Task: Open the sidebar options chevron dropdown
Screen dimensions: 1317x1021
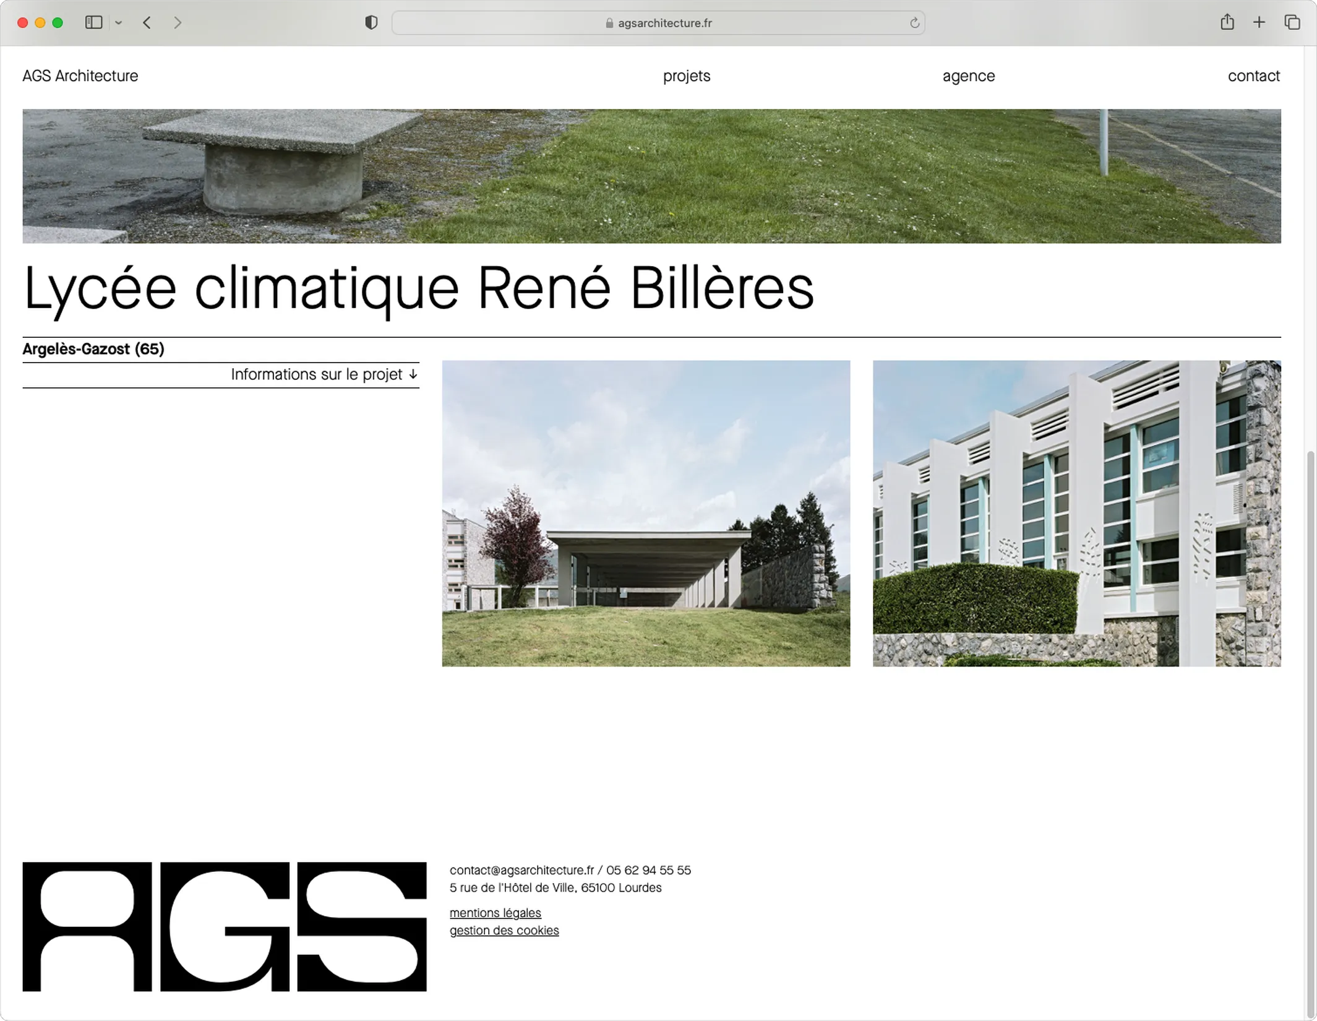Action: tap(119, 23)
